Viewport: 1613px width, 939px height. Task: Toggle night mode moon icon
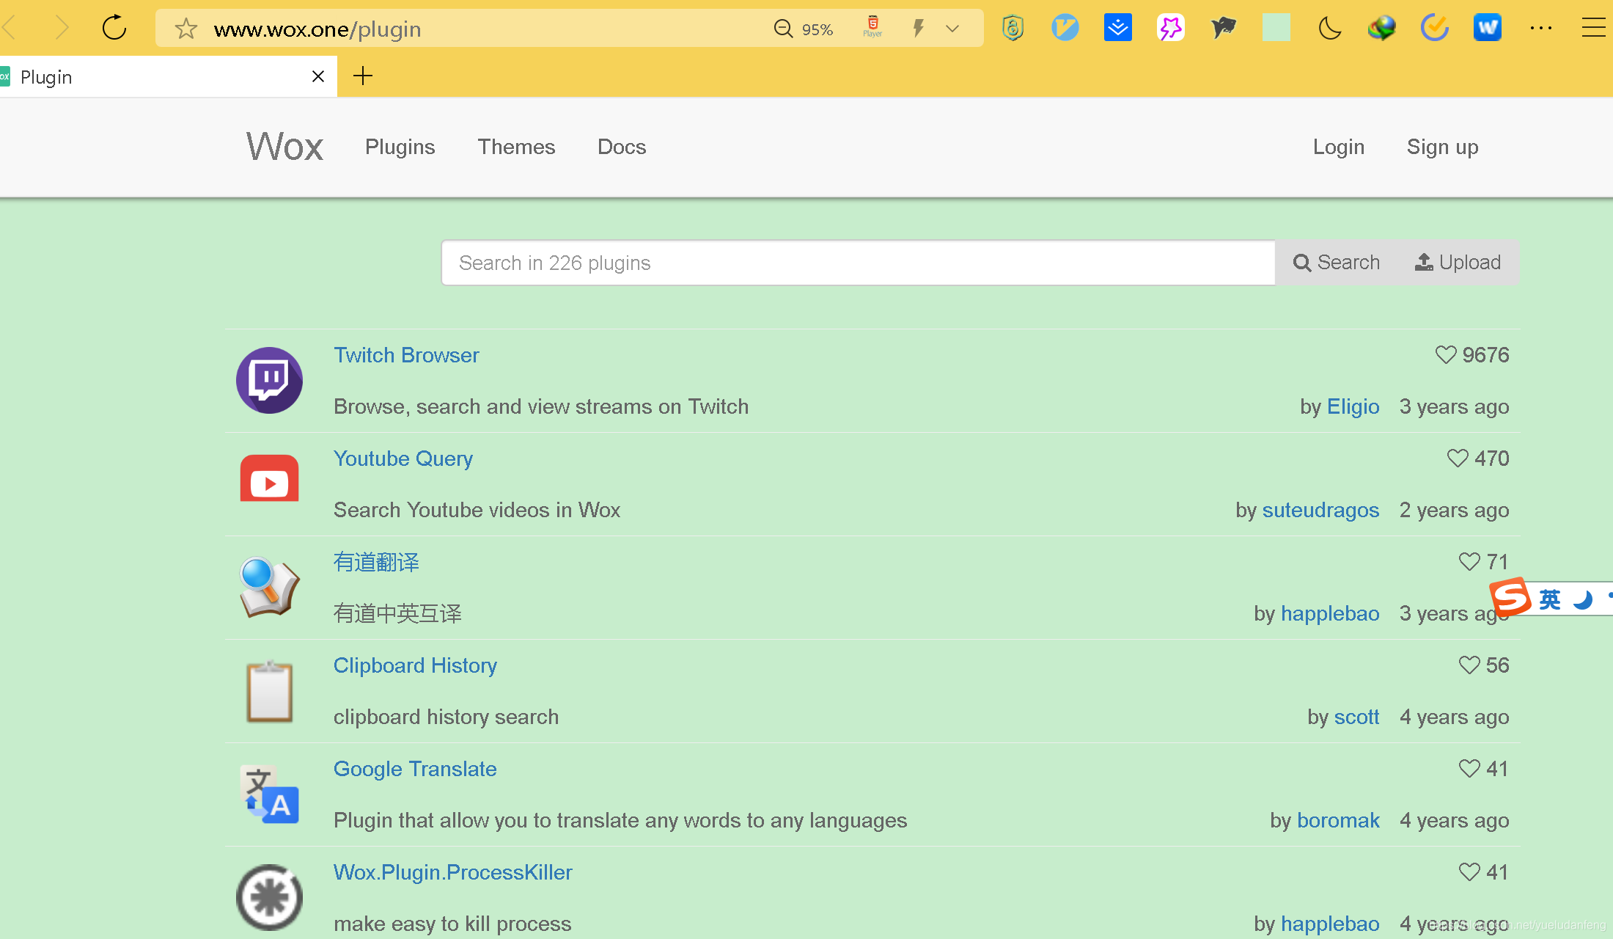click(1329, 29)
